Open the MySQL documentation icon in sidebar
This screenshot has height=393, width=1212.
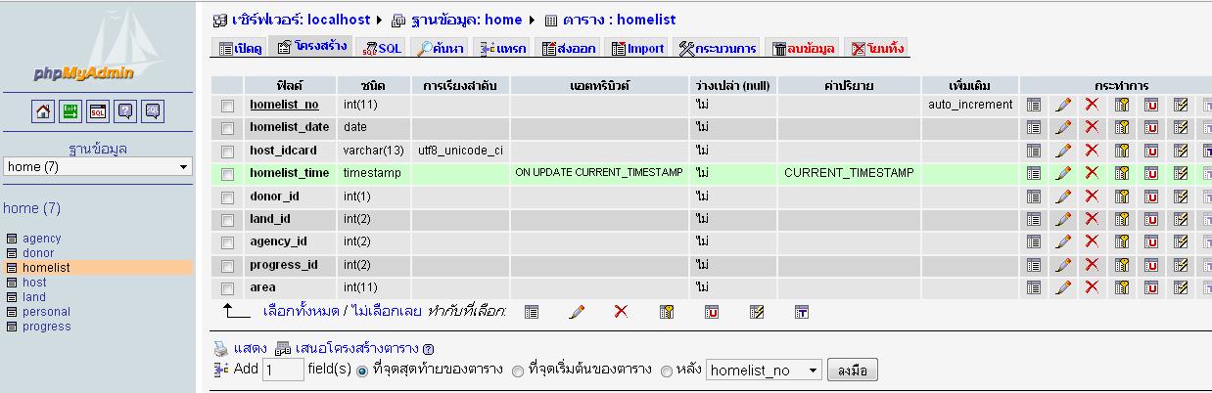click(154, 112)
